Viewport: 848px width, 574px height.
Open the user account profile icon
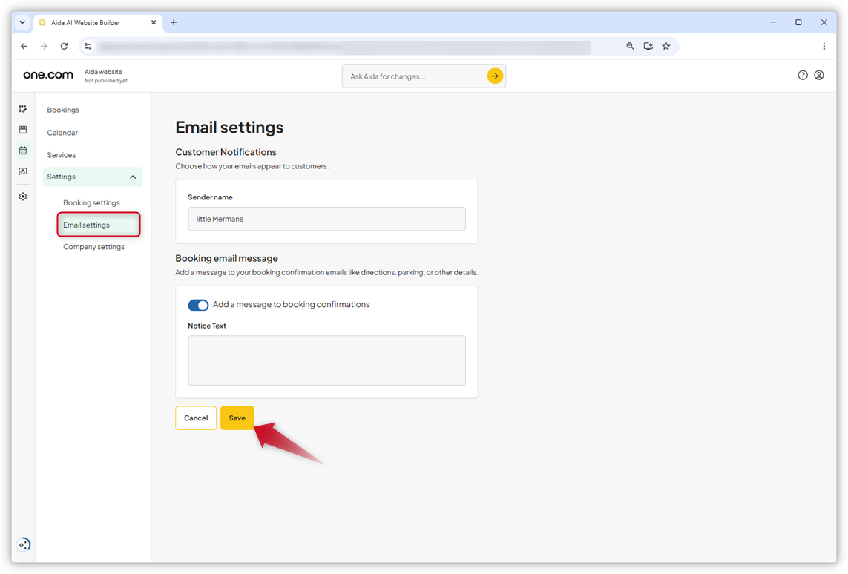click(819, 75)
